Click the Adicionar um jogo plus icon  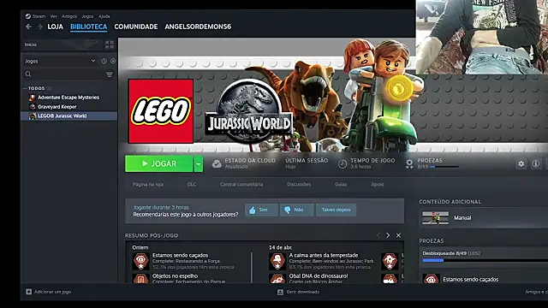tap(28, 292)
